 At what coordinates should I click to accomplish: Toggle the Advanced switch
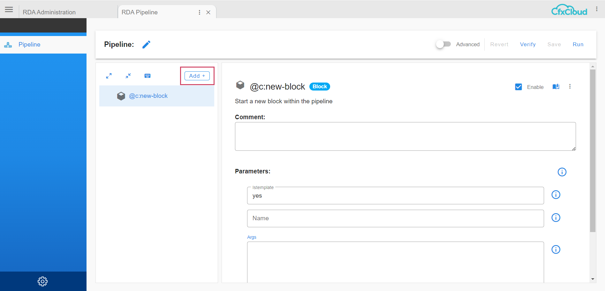click(x=443, y=44)
